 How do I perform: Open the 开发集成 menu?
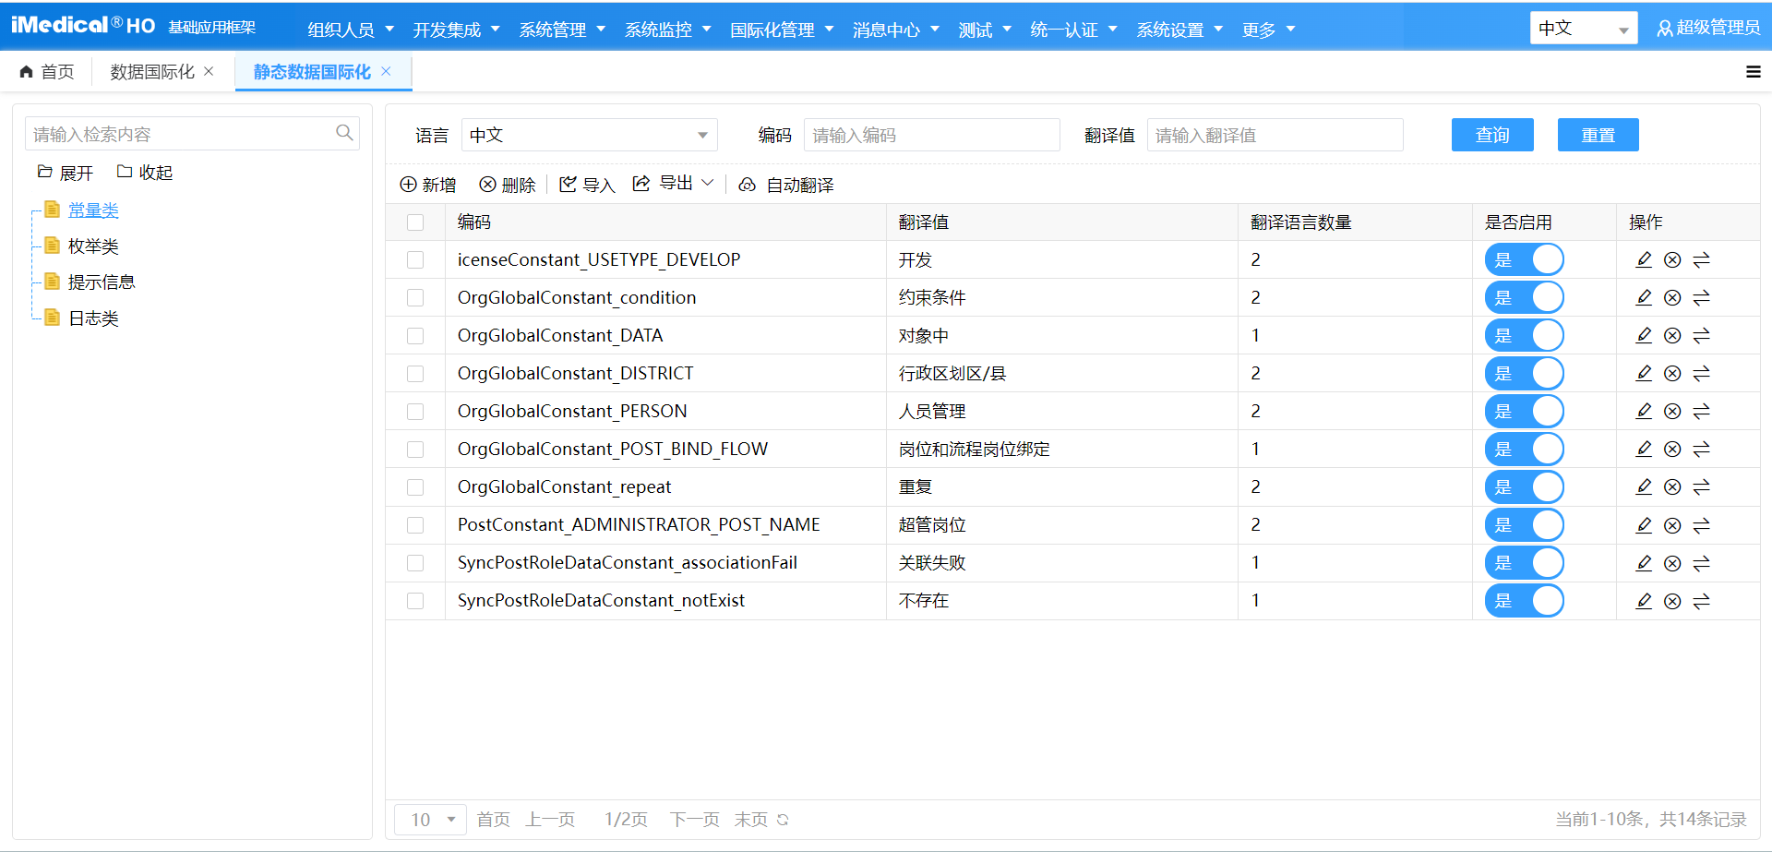(456, 30)
